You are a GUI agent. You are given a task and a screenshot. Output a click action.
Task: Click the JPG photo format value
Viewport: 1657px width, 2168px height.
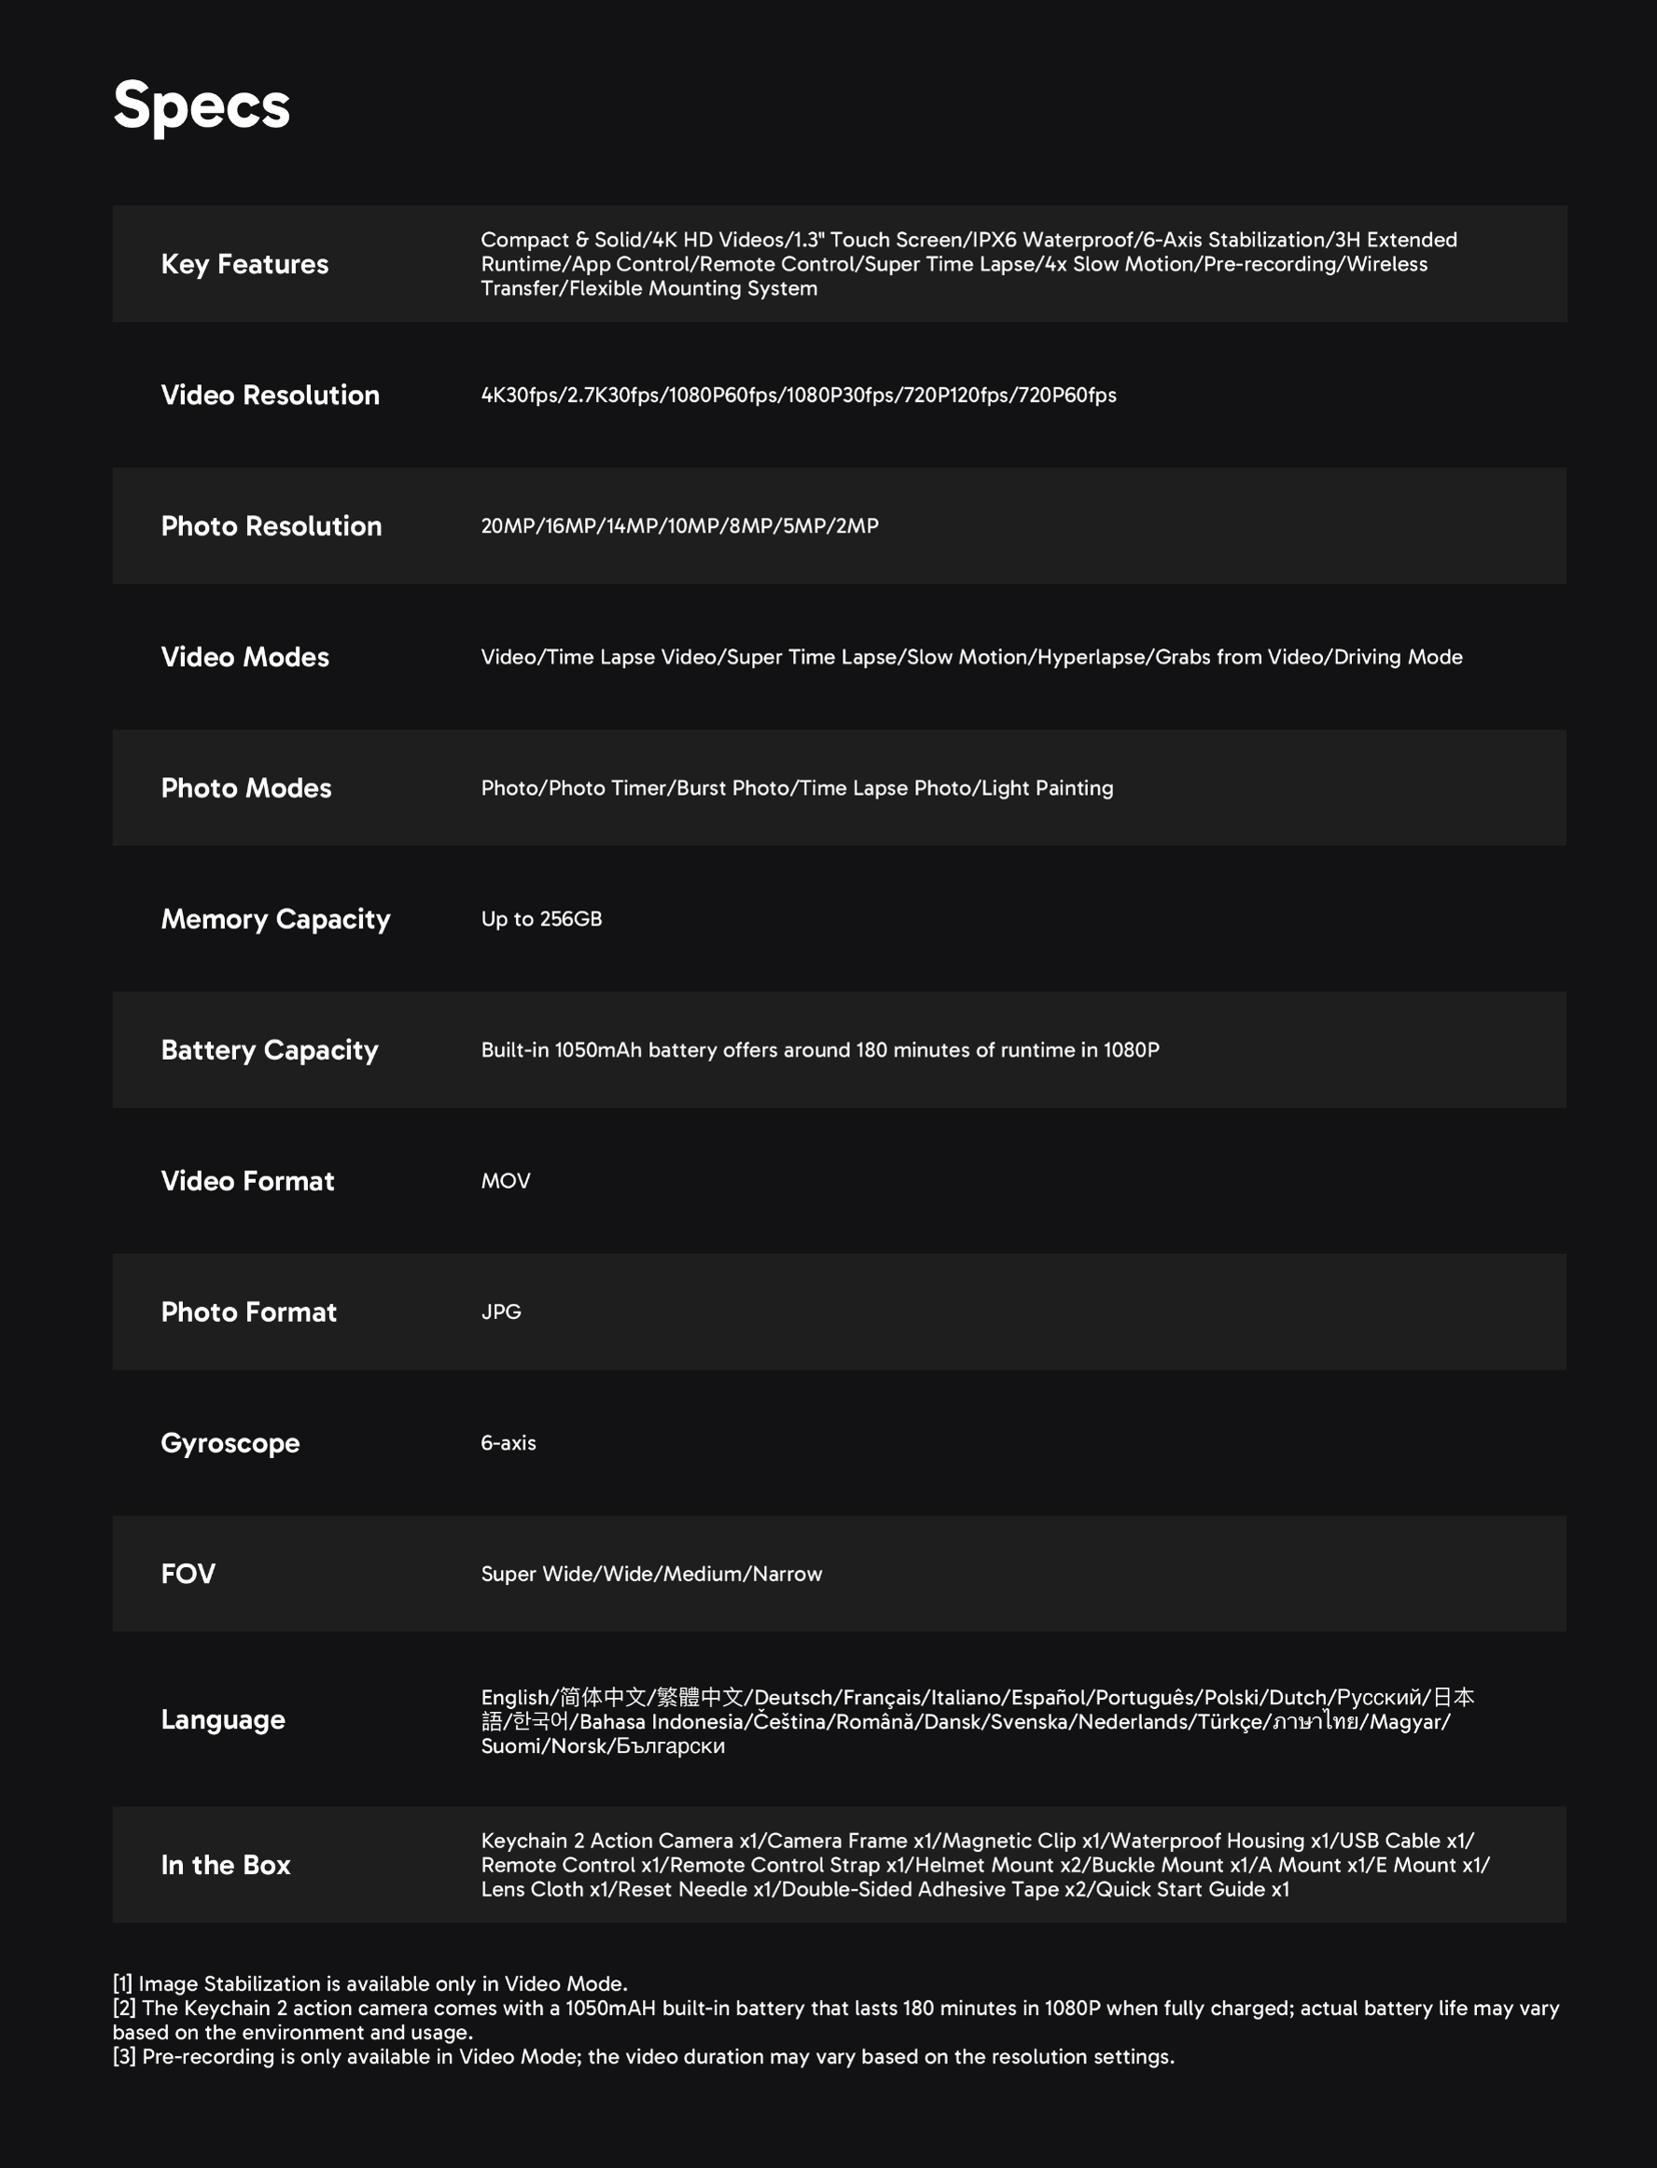click(501, 1313)
